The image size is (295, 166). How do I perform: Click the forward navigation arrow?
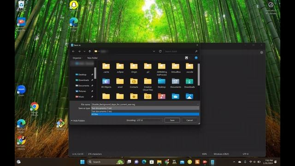pos(79,51)
